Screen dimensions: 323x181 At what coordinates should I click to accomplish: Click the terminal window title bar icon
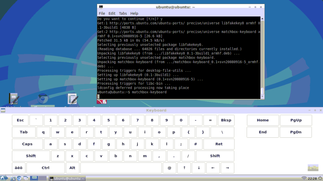tap(101, 7)
